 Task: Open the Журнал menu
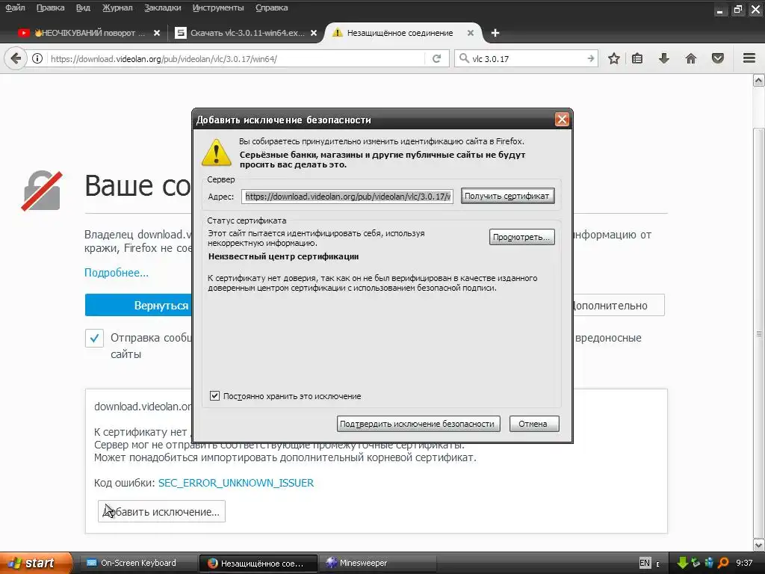pyautogui.click(x=117, y=7)
